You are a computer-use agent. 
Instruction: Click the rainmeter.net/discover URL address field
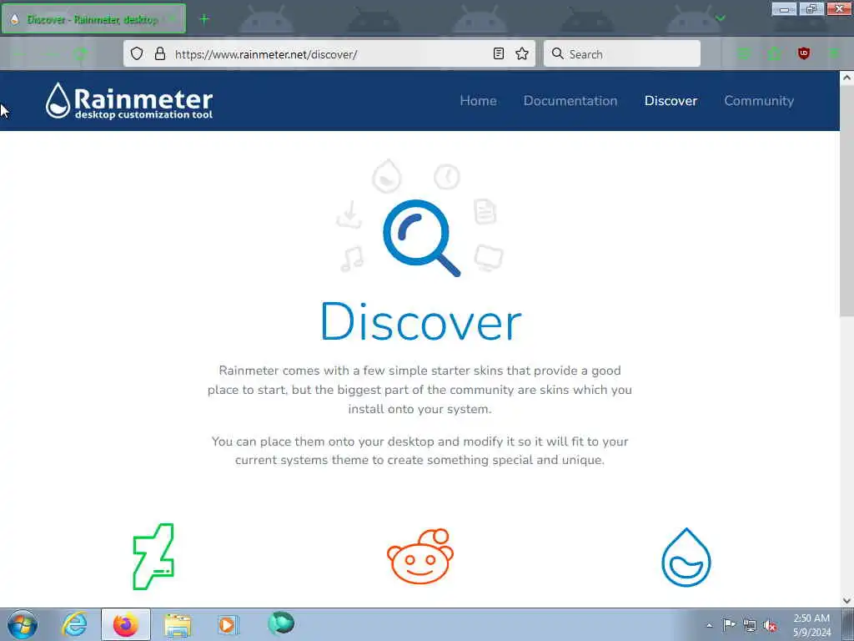(329, 54)
